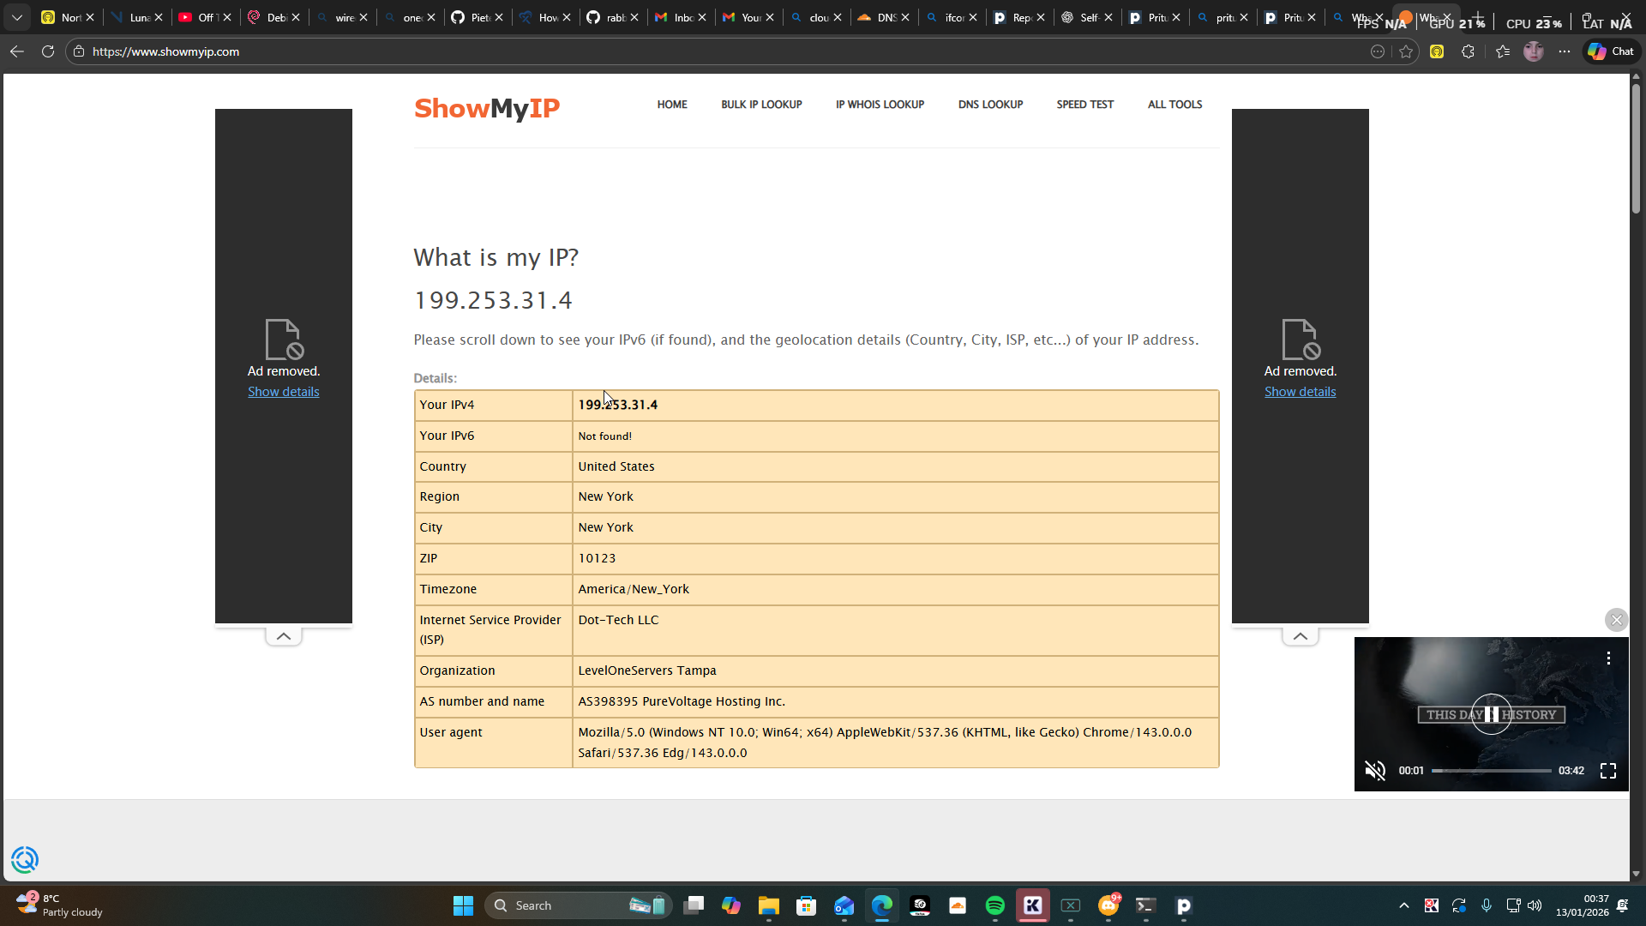Close the floating video popup

1616,620
